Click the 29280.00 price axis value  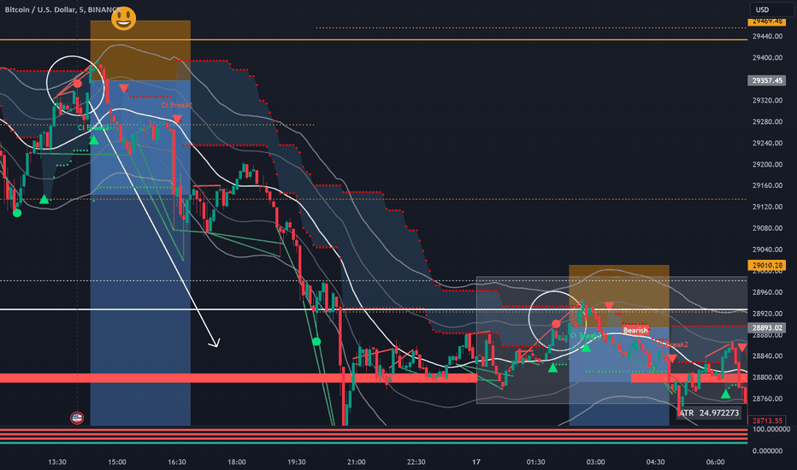tap(767, 122)
